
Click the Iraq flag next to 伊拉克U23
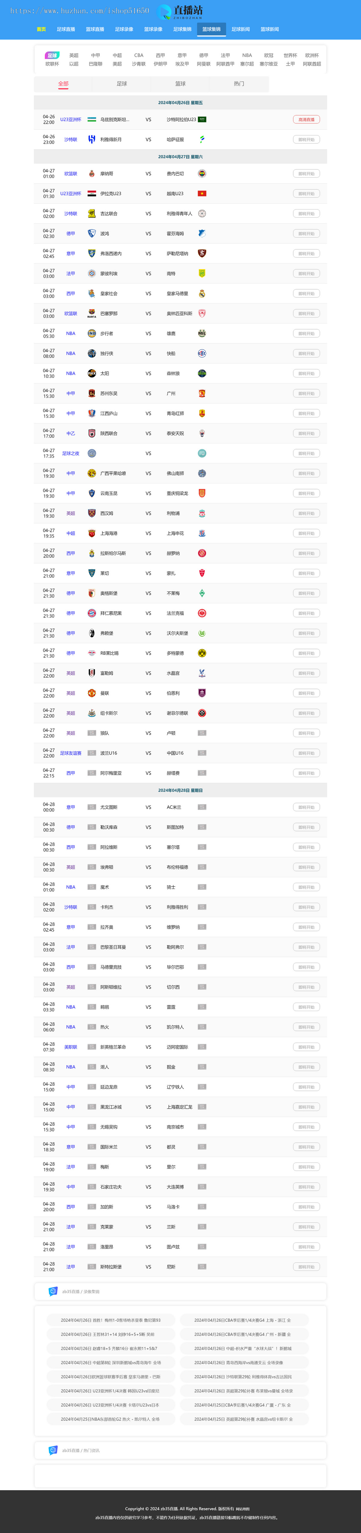(91, 194)
